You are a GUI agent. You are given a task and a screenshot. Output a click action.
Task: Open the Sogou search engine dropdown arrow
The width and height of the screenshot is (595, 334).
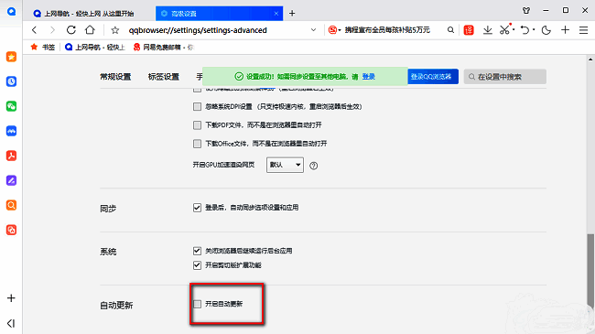[x=340, y=30]
